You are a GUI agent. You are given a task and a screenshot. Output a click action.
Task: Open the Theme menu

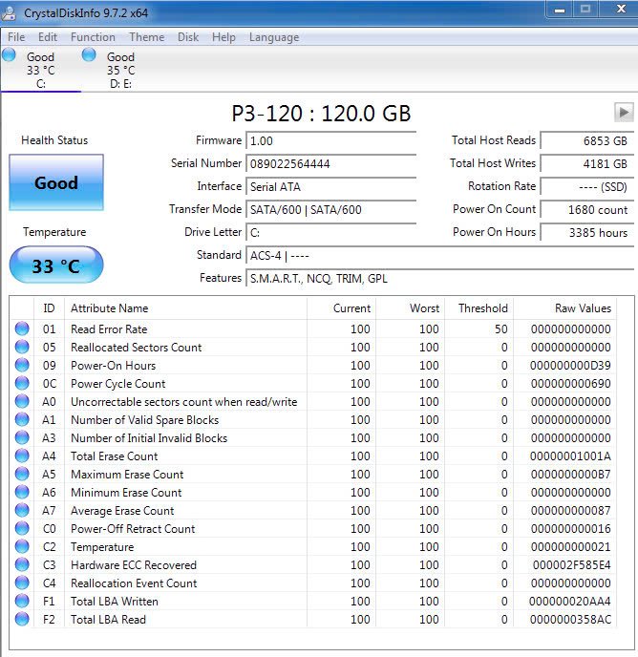[146, 37]
